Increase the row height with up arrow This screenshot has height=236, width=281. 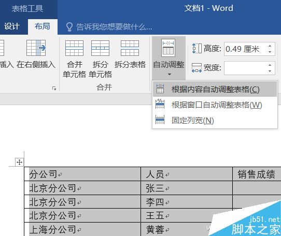(270, 46)
